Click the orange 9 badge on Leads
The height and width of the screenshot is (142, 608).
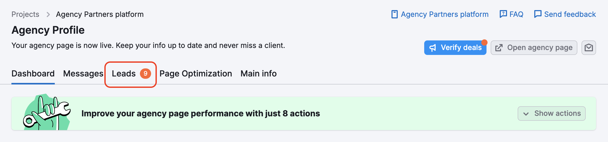click(x=145, y=74)
